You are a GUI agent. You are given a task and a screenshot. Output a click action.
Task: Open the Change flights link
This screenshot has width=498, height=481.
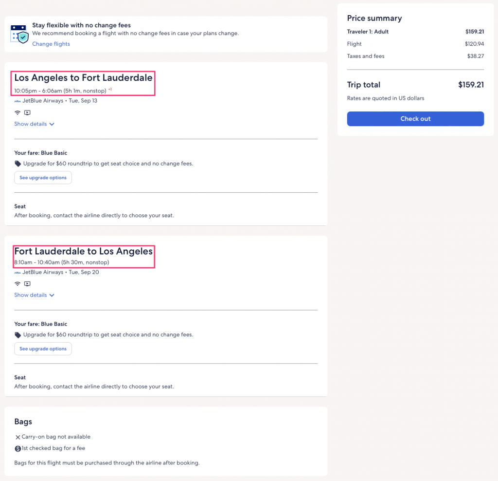(51, 44)
